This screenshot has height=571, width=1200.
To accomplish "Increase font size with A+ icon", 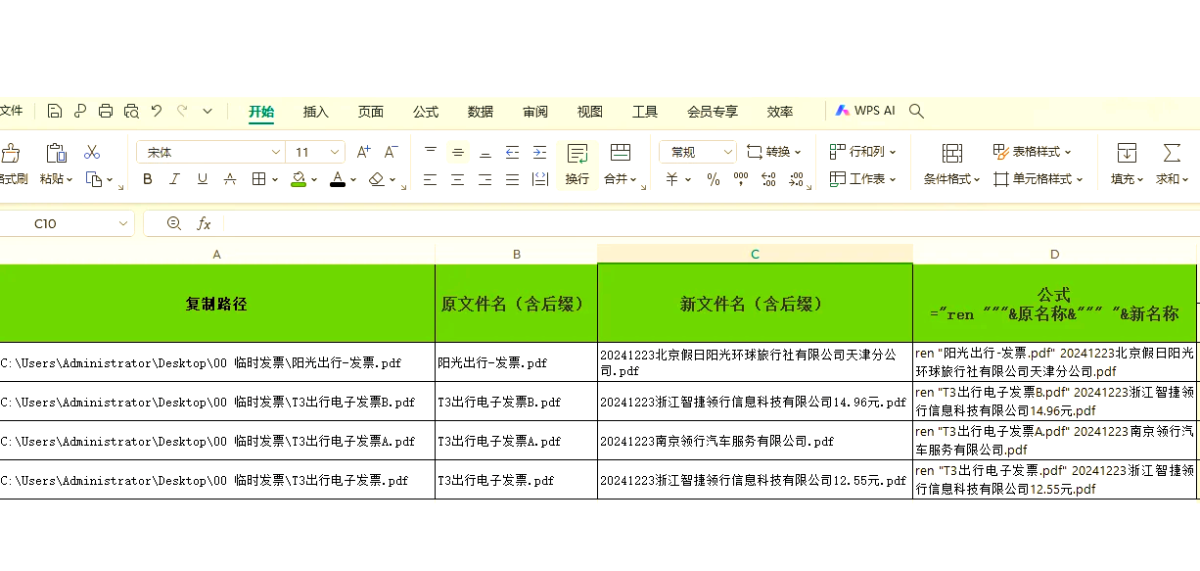I will pyautogui.click(x=363, y=152).
